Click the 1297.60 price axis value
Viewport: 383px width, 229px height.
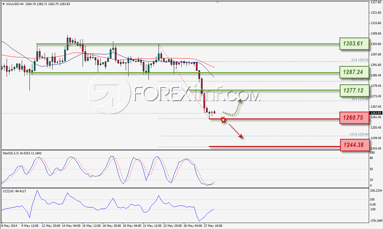375,54
